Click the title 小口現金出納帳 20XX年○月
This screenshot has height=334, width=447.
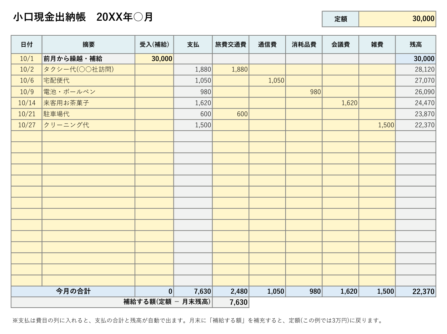(83, 17)
